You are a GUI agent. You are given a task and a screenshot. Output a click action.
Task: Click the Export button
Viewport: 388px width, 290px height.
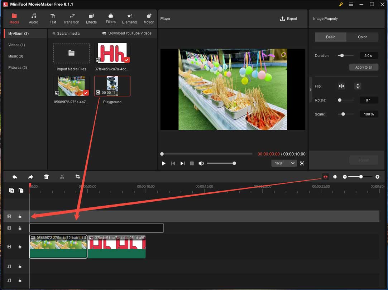[x=289, y=19]
